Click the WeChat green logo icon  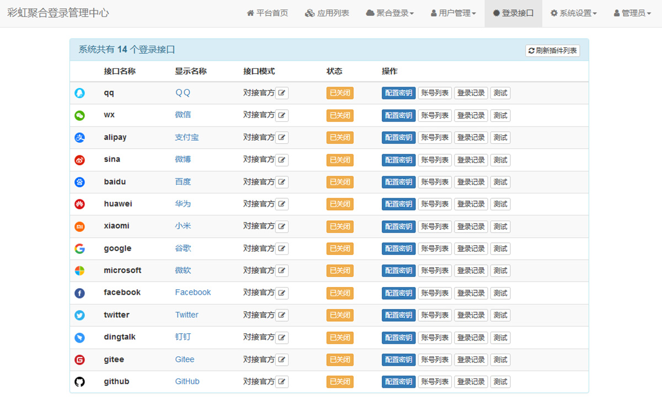(79, 115)
